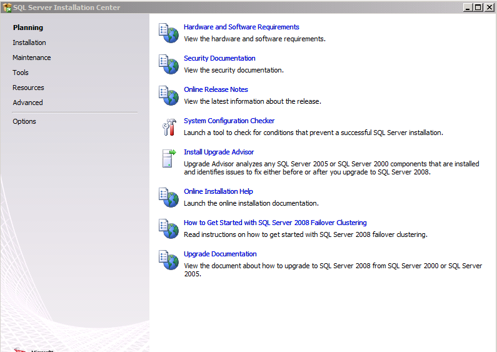Open the Failover Clustering getting started link
The width and height of the screenshot is (497, 352).
tap(275, 223)
